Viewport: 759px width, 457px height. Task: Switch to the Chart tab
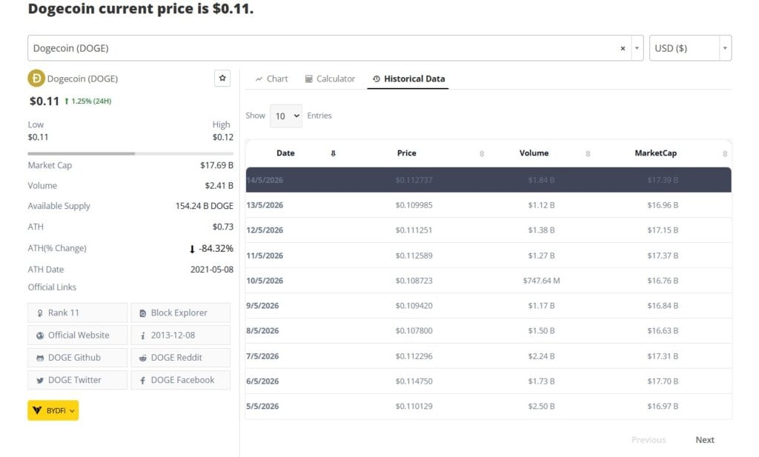tap(271, 79)
